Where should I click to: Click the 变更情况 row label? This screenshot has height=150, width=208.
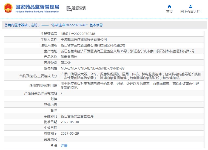[50, 139]
